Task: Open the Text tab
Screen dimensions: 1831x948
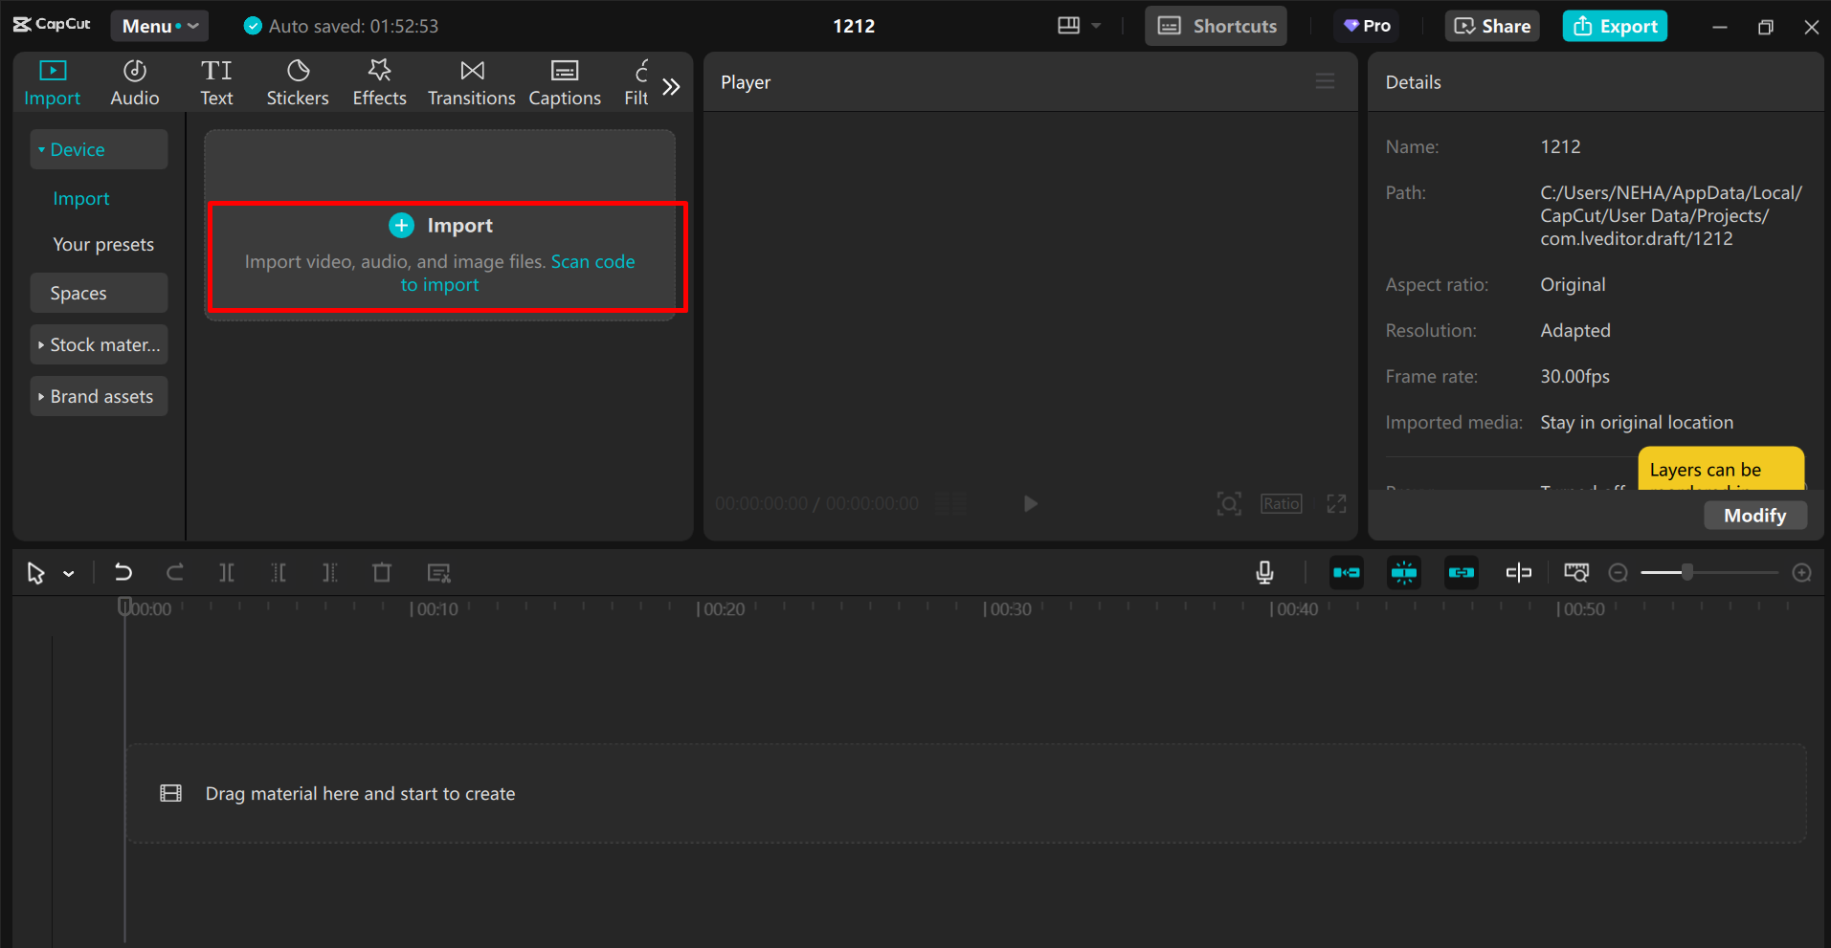Action: (x=216, y=83)
